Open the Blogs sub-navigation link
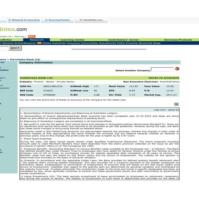Image resolution: width=199 pixels, height=199 pixels. [x=157, y=43]
